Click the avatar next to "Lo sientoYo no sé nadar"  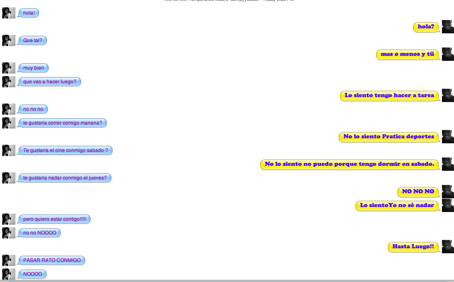click(x=448, y=205)
